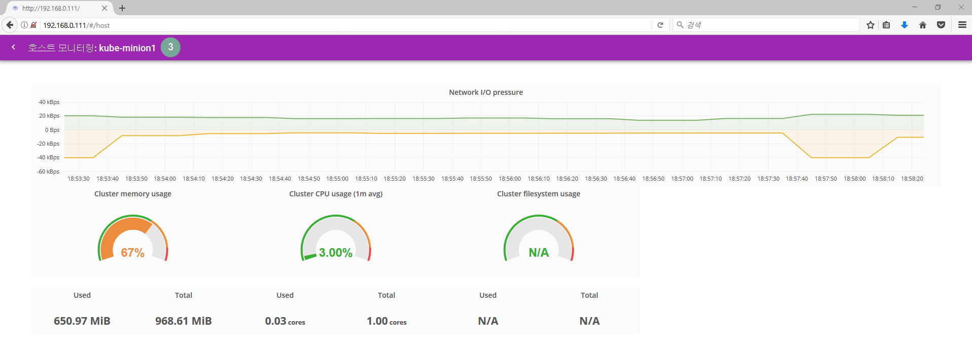Click the green badge showing 3
972x345 pixels.
170,47
